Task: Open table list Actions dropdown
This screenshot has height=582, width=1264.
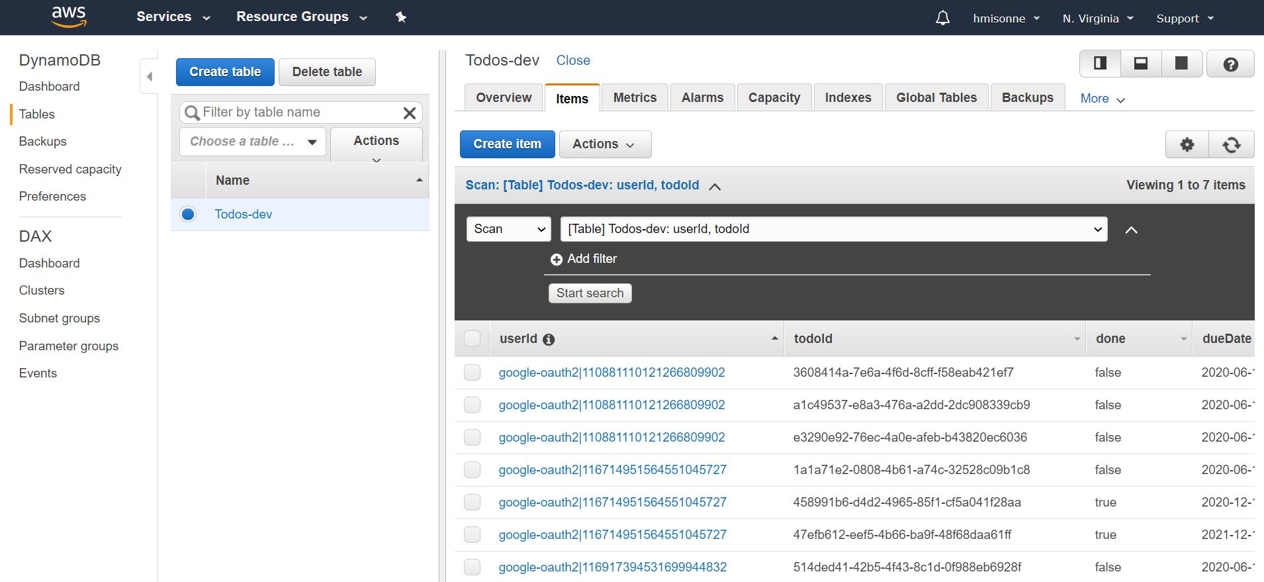Action: (376, 144)
